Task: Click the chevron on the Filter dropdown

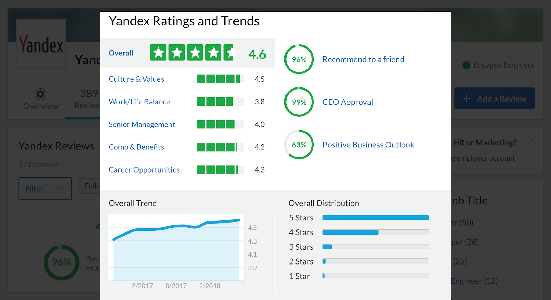Action: point(62,189)
